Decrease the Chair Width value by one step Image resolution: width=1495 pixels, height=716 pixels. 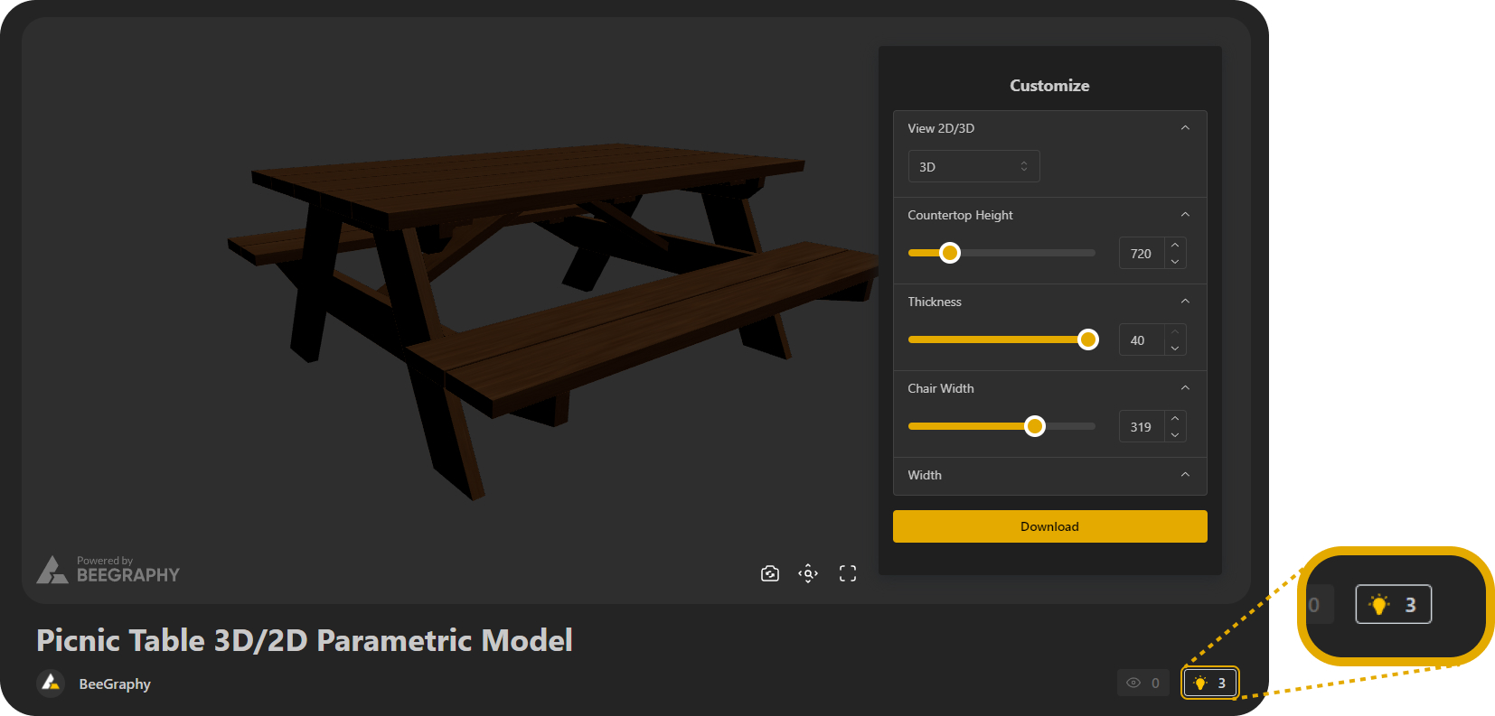(1175, 435)
